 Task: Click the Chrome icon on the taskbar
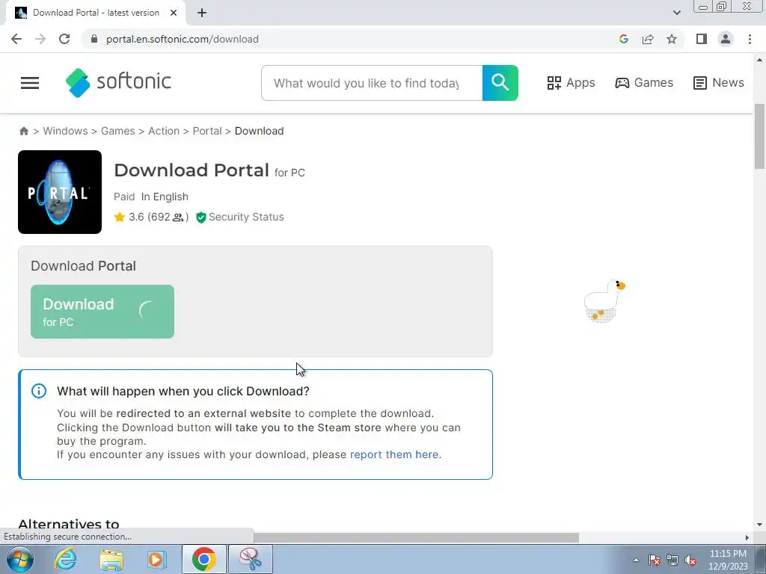[203, 559]
